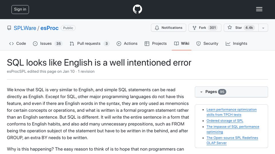The height and width of the screenshot is (154, 275).
Task: Open the Security tab
Action: pyautogui.click(x=207, y=44)
